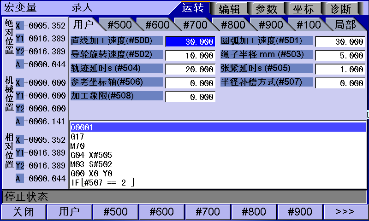Click the machine position X value +0000.000
Screen dimensions: 369x221
(x=45, y=82)
